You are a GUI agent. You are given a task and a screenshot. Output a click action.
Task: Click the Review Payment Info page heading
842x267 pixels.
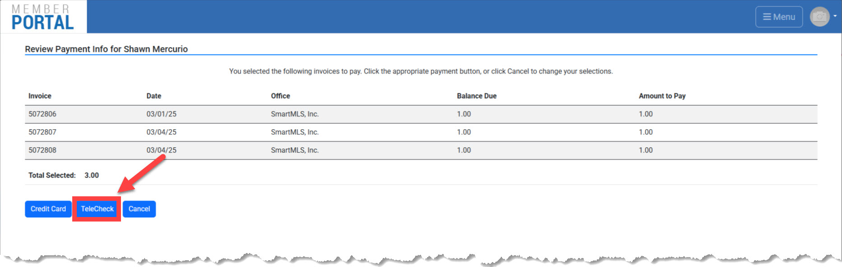[x=106, y=49]
